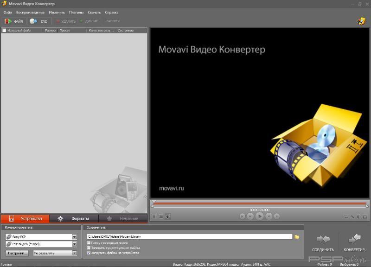Mute audio with the speaker icon
Image resolution: width=371 pixels, height=267 pixels.
(x=167, y=216)
